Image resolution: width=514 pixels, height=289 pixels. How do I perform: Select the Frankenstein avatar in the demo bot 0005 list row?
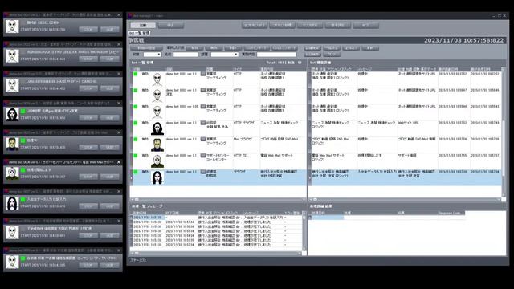pyautogui.click(x=157, y=144)
